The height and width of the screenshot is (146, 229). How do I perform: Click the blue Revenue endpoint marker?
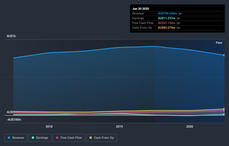224,55
